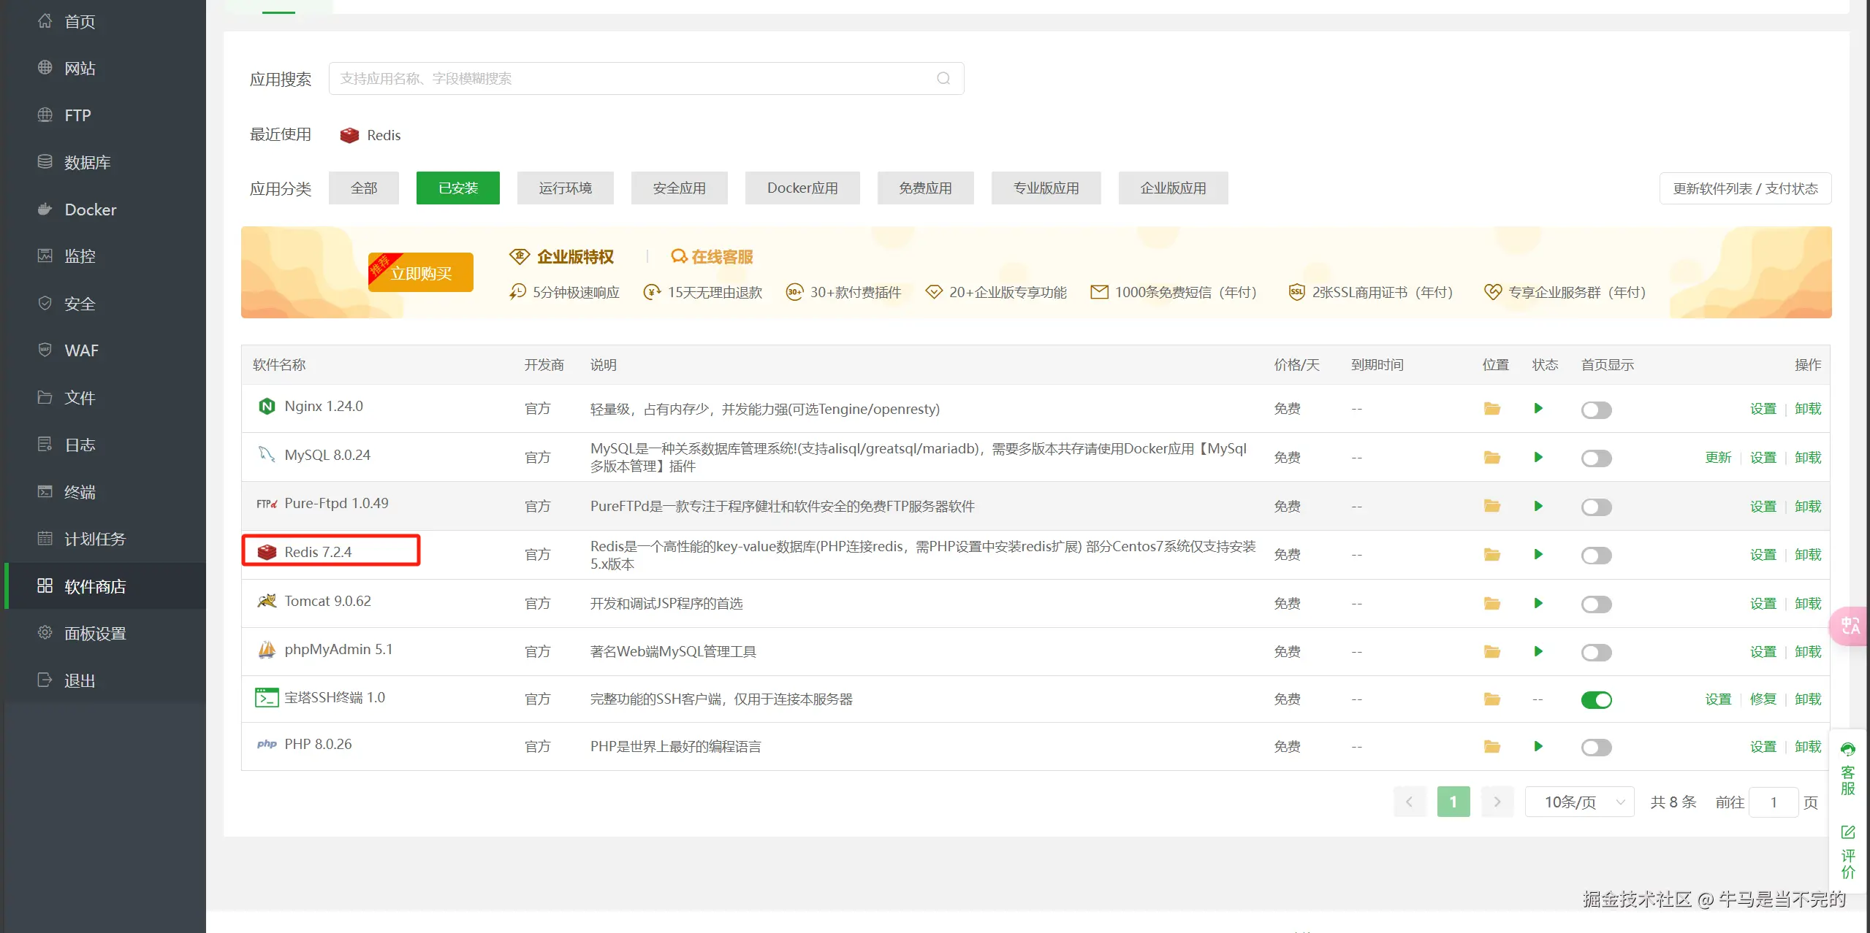1870x933 pixels.
Task: Open MySQL install folder icon
Action: tap(1492, 458)
